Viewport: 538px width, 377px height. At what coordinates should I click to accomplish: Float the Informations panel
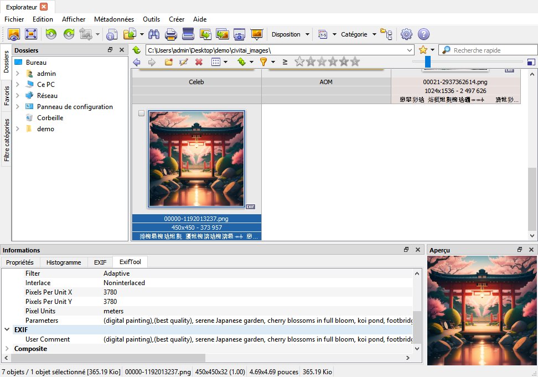coord(406,250)
